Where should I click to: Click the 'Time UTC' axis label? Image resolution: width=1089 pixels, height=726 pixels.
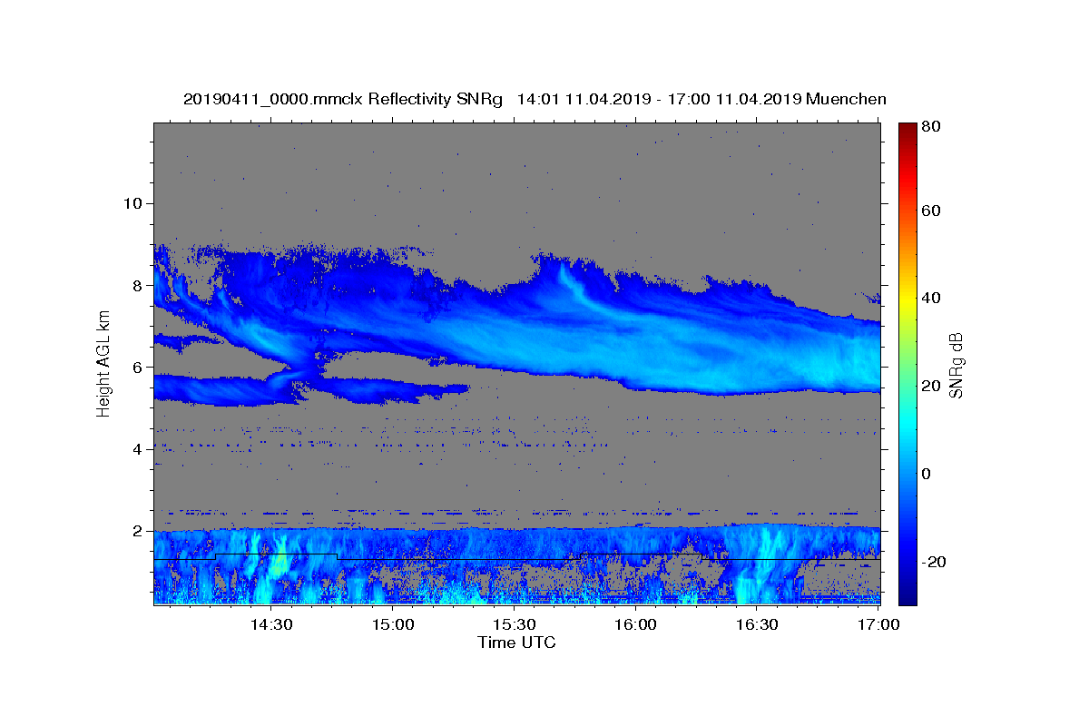[x=516, y=643]
